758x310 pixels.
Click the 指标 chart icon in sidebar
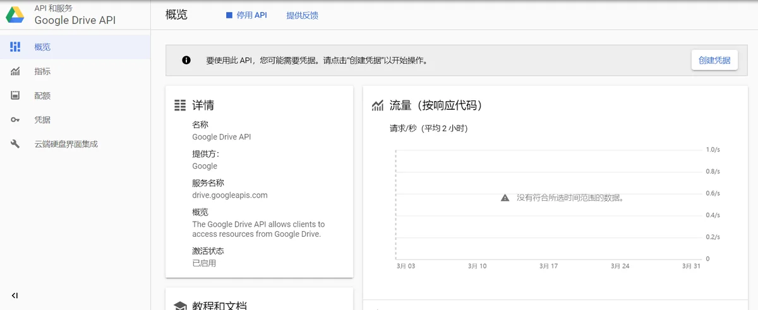coord(15,71)
